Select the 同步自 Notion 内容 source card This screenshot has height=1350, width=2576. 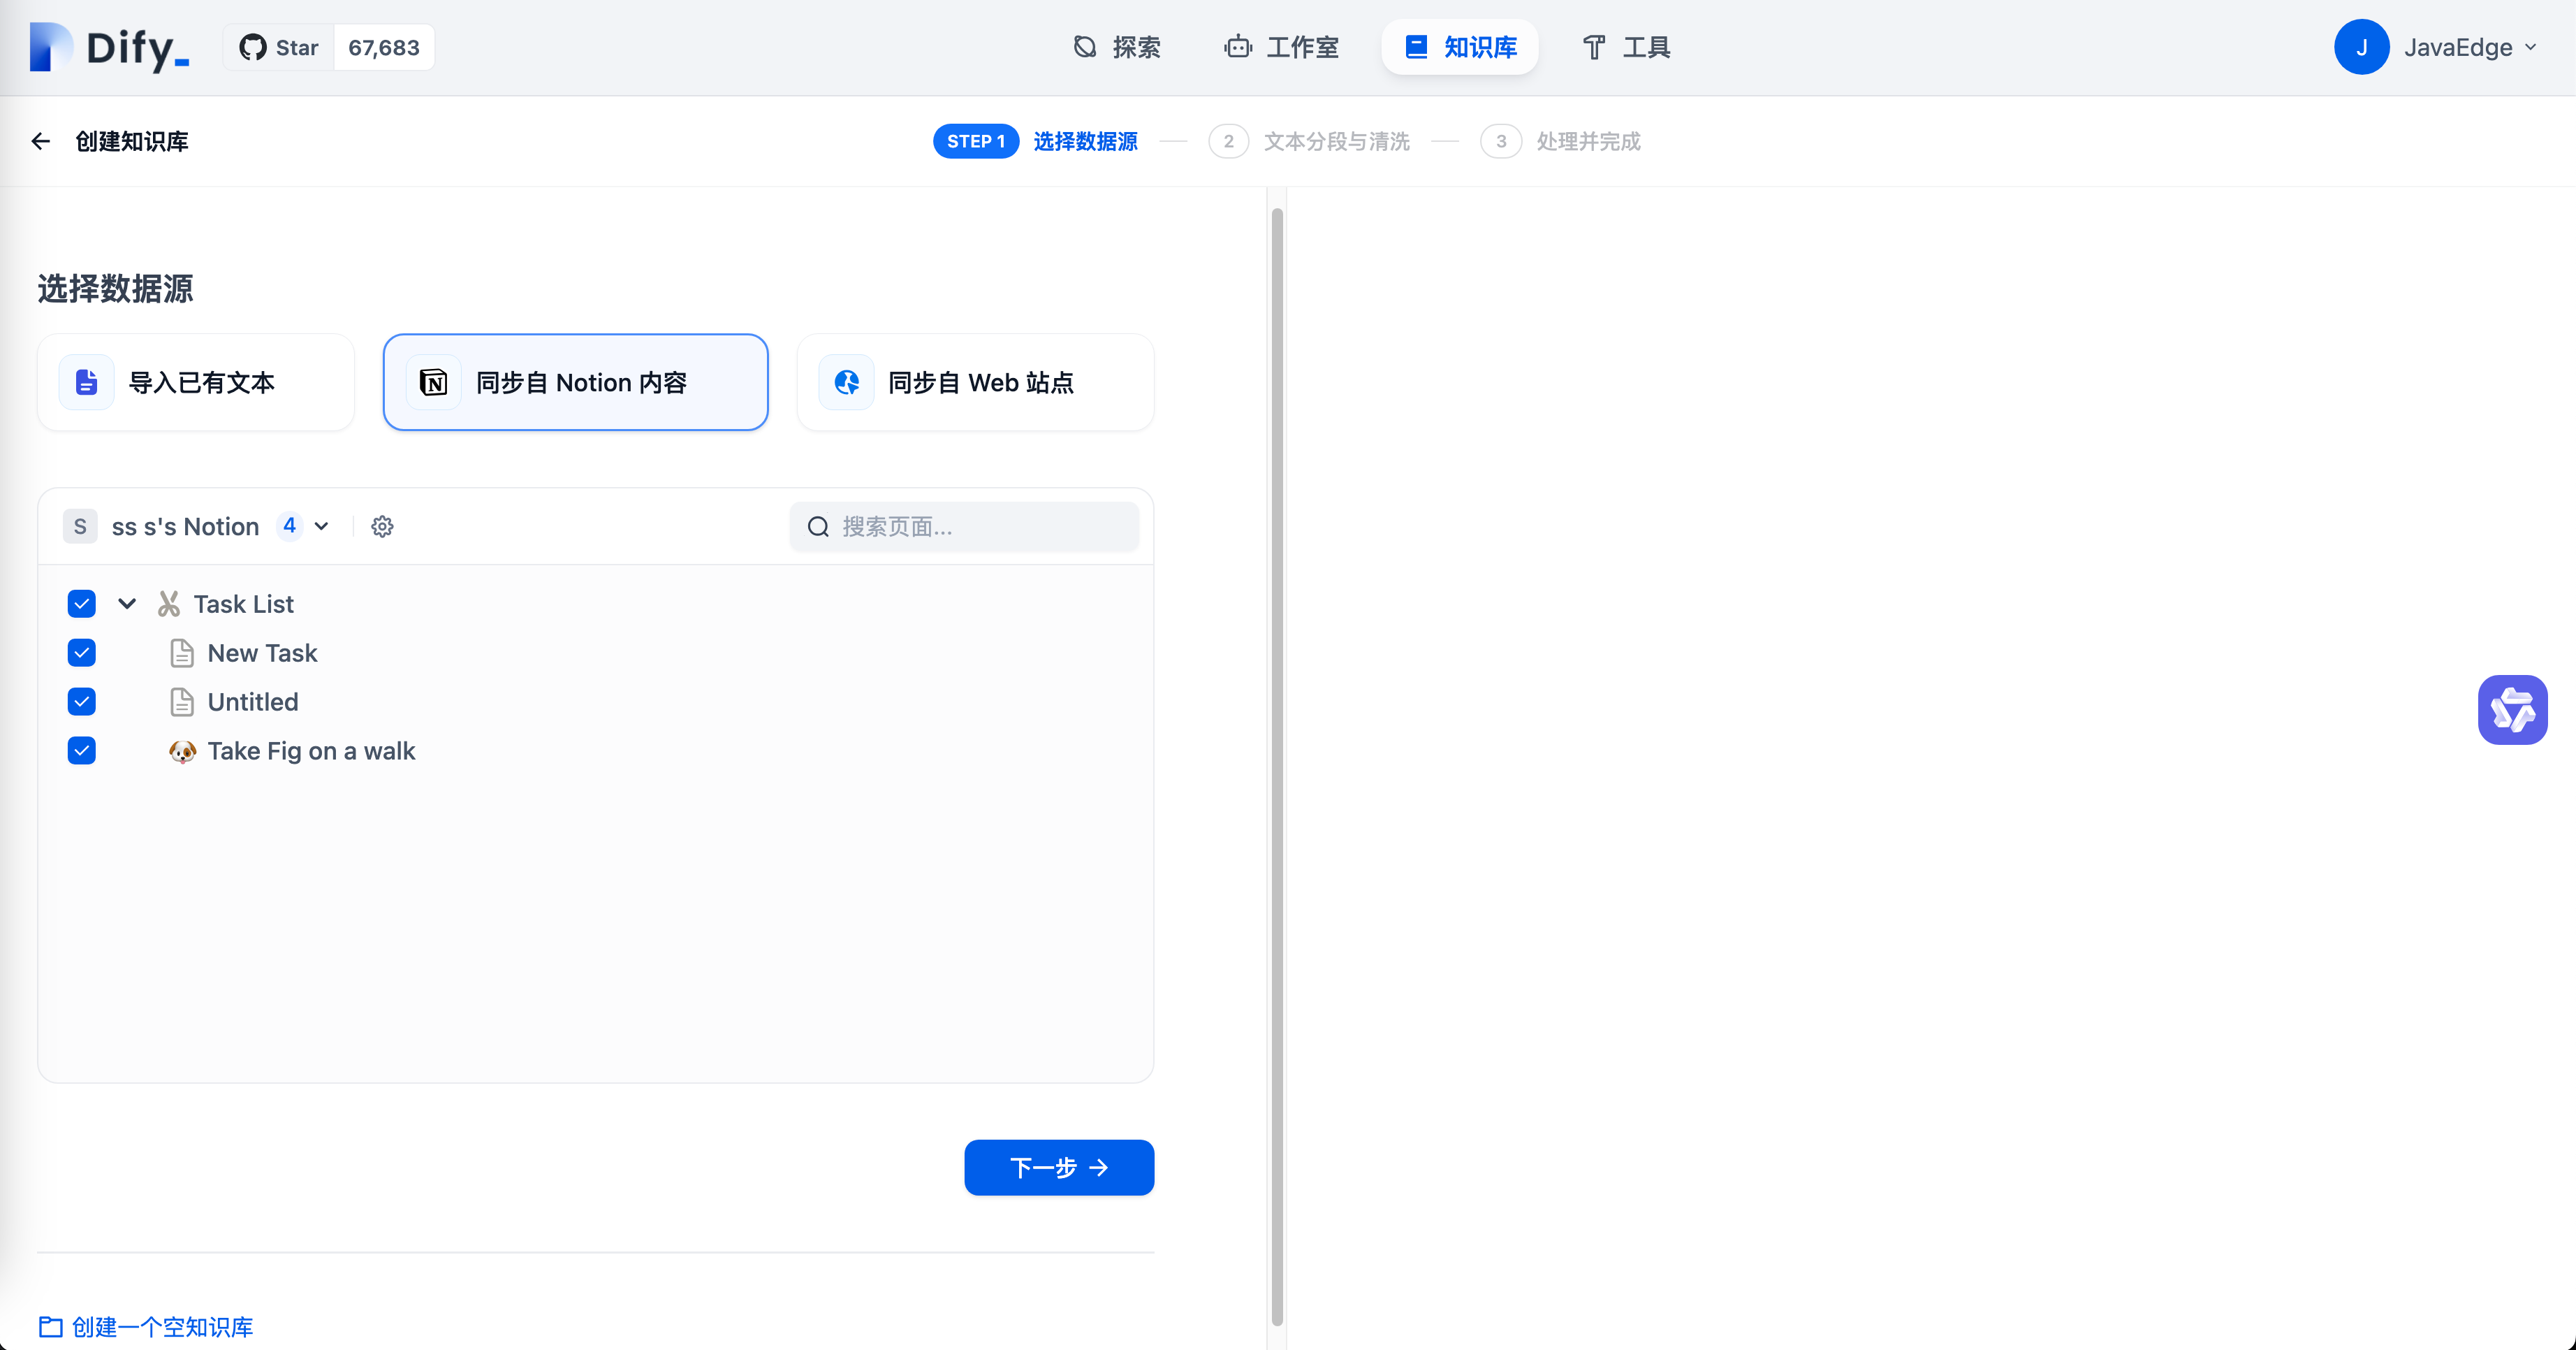[575, 382]
